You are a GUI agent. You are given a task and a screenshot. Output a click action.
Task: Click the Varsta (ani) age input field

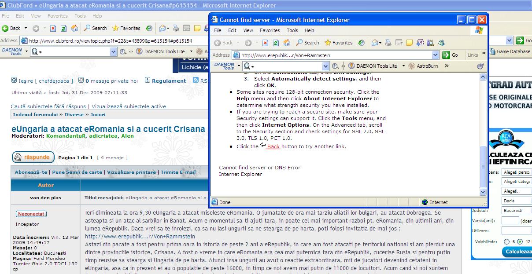tap(510, 220)
